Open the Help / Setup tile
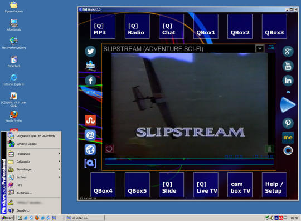The height and width of the screenshot is (221, 301). coord(274,185)
